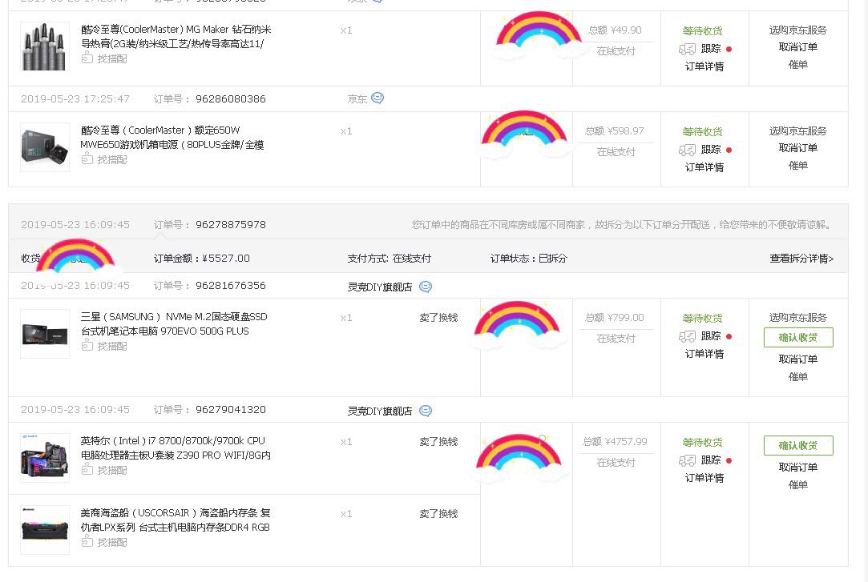Click 催单 for the 650W power supply order

pos(798,165)
